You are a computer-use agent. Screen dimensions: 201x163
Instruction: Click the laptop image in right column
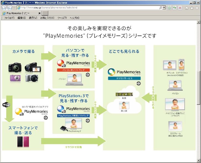pos(175,85)
